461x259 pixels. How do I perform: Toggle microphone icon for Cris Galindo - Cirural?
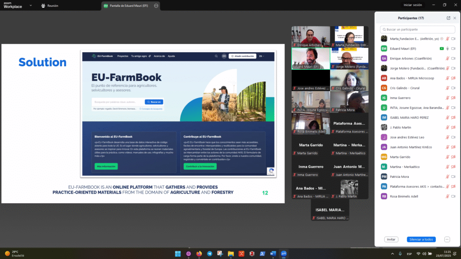coord(447,88)
